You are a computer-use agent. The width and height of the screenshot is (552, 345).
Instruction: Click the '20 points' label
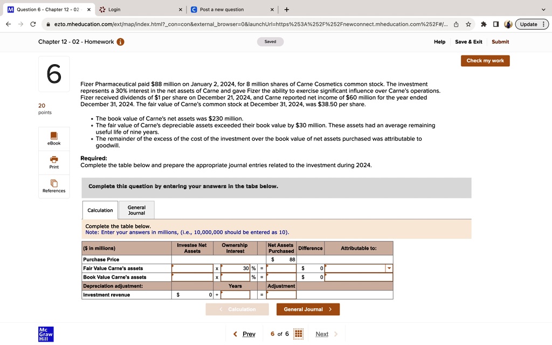tap(45, 109)
